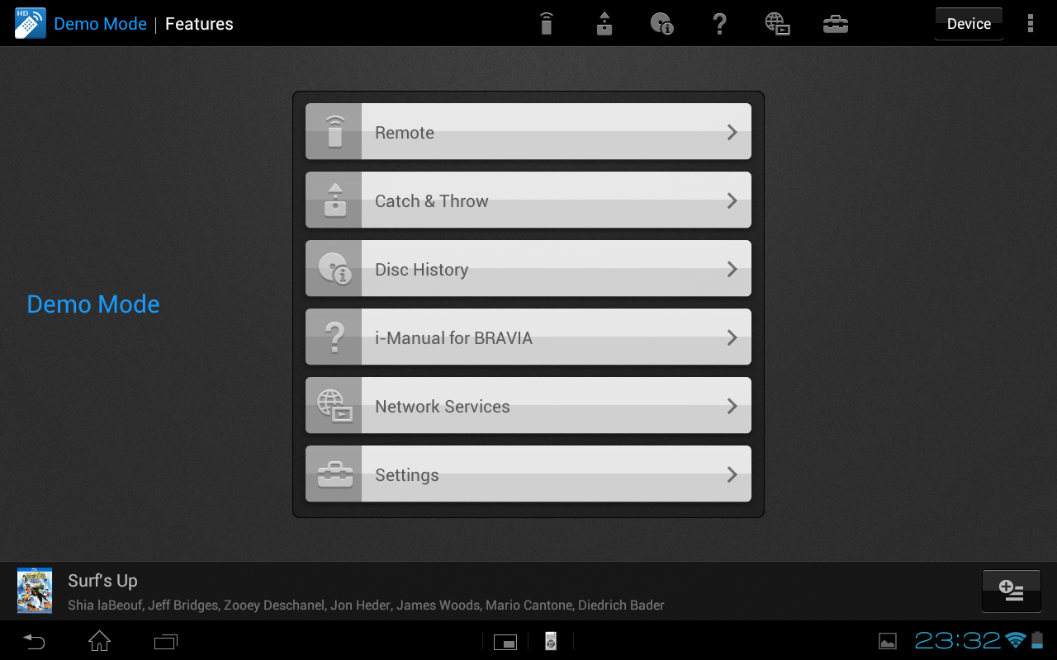
Task: Tap the disc info icon in Disc History row
Action: (334, 269)
